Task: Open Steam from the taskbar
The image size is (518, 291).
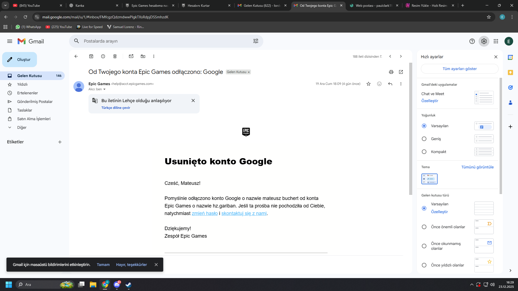Action: point(128,285)
